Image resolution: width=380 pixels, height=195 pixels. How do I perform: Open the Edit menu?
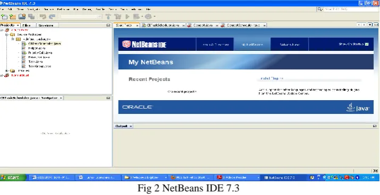coord(10,9)
